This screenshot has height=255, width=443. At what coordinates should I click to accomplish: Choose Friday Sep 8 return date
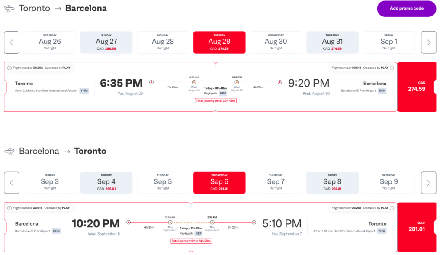coord(332,183)
